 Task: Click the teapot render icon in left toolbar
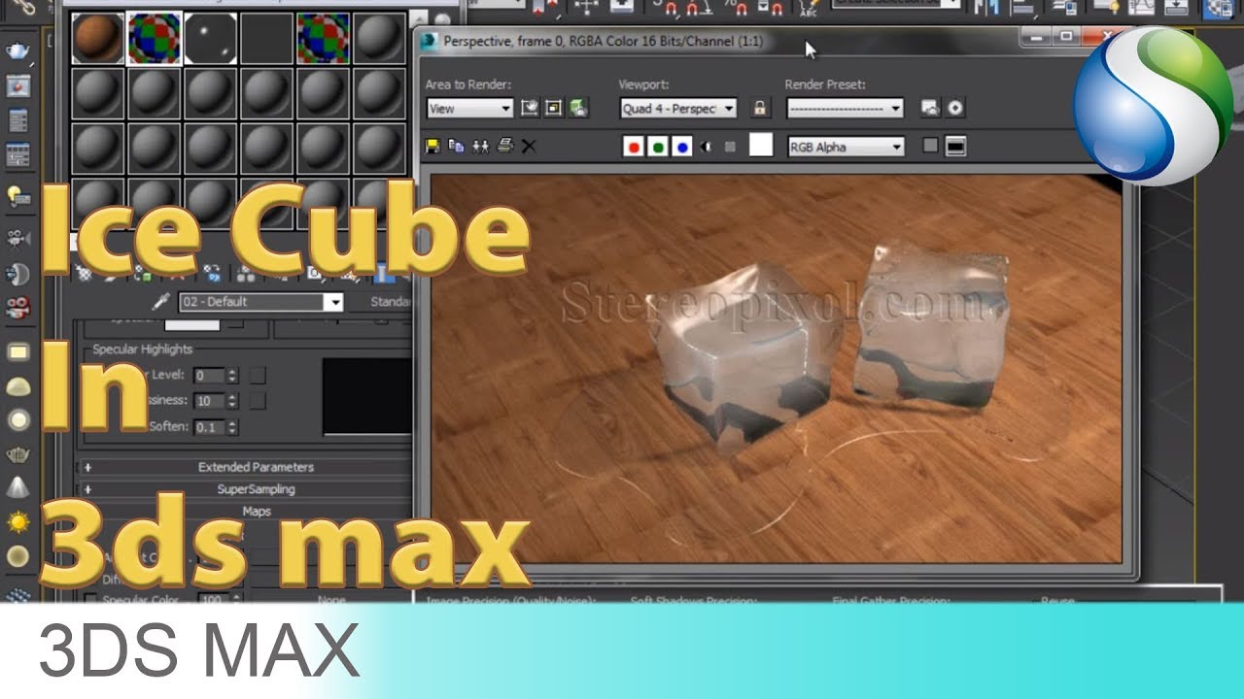17,51
